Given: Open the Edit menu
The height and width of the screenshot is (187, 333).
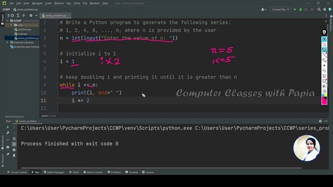Looking at the screenshot, I should pyautogui.click(x=19, y=4).
